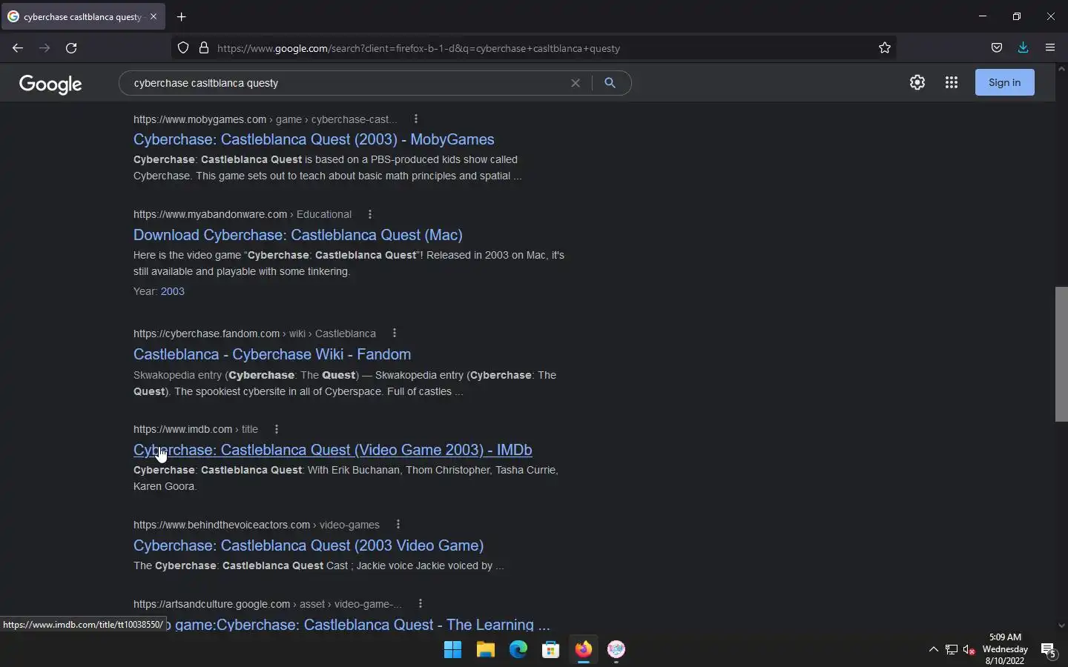Click the Firefox taskbar icon

(x=584, y=650)
